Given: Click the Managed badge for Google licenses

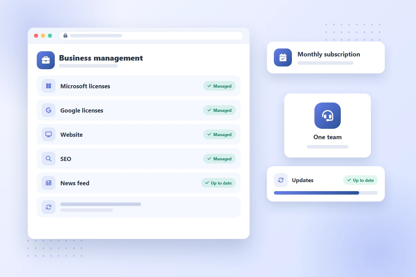Looking at the screenshot, I should pyautogui.click(x=219, y=110).
